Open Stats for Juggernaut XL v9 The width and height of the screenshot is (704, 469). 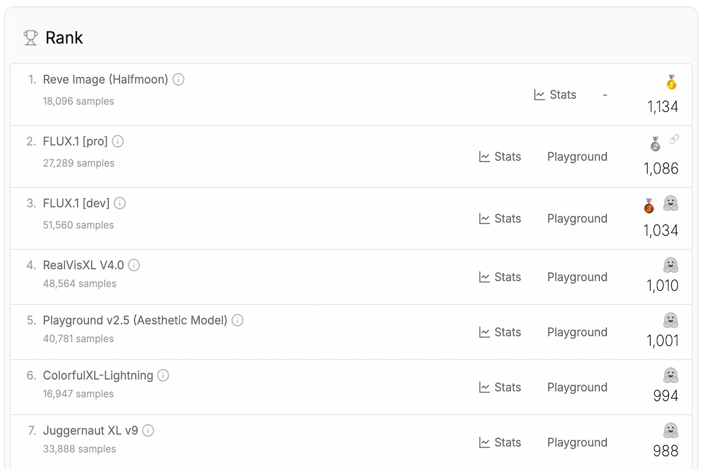coord(500,442)
